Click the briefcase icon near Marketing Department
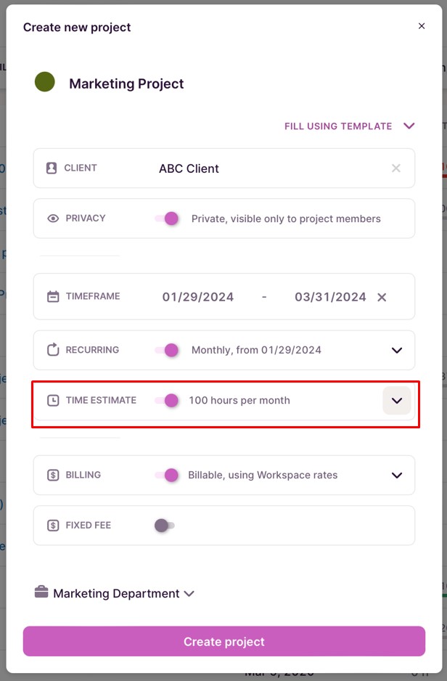Image resolution: width=447 pixels, height=681 pixels. click(x=42, y=593)
